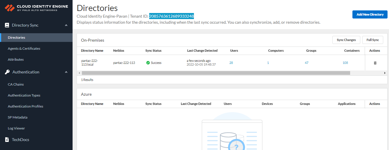
Task: Click the green Success check icon
Action: (x=148, y=63)
